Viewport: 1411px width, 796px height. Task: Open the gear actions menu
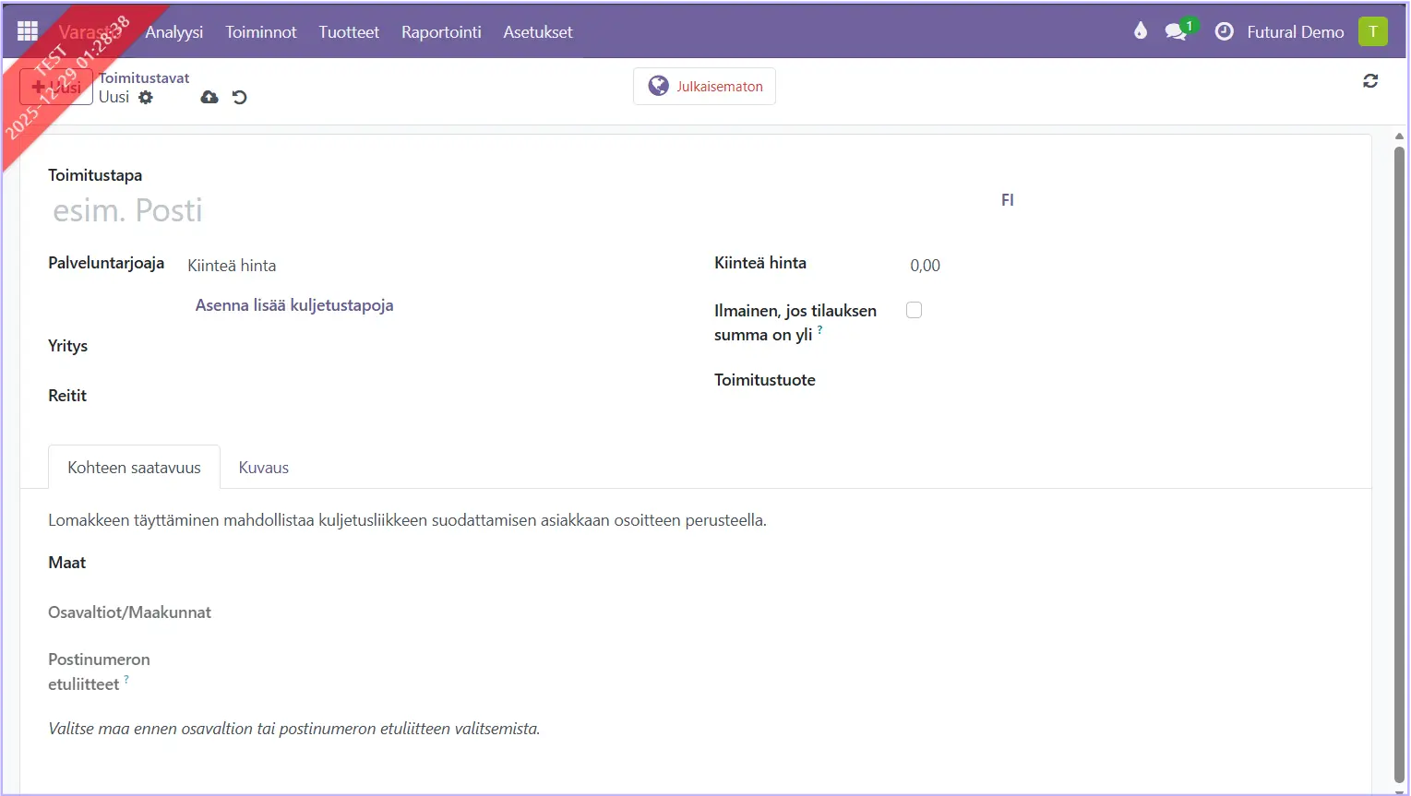point(146,97)
